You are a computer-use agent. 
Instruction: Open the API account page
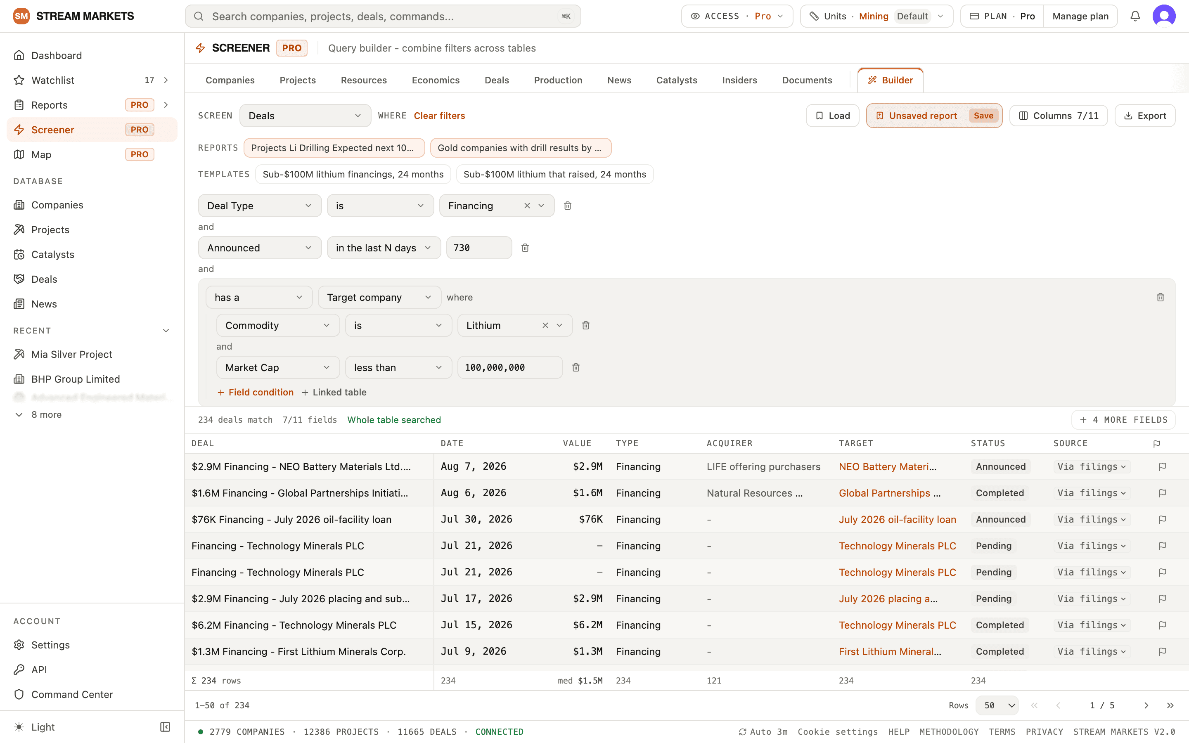coord(92,669)
